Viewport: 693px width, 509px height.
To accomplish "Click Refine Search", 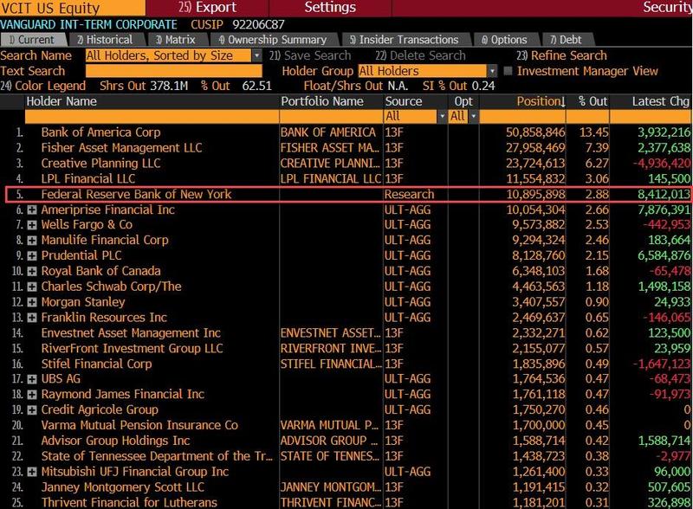I will tap(561, 55).
